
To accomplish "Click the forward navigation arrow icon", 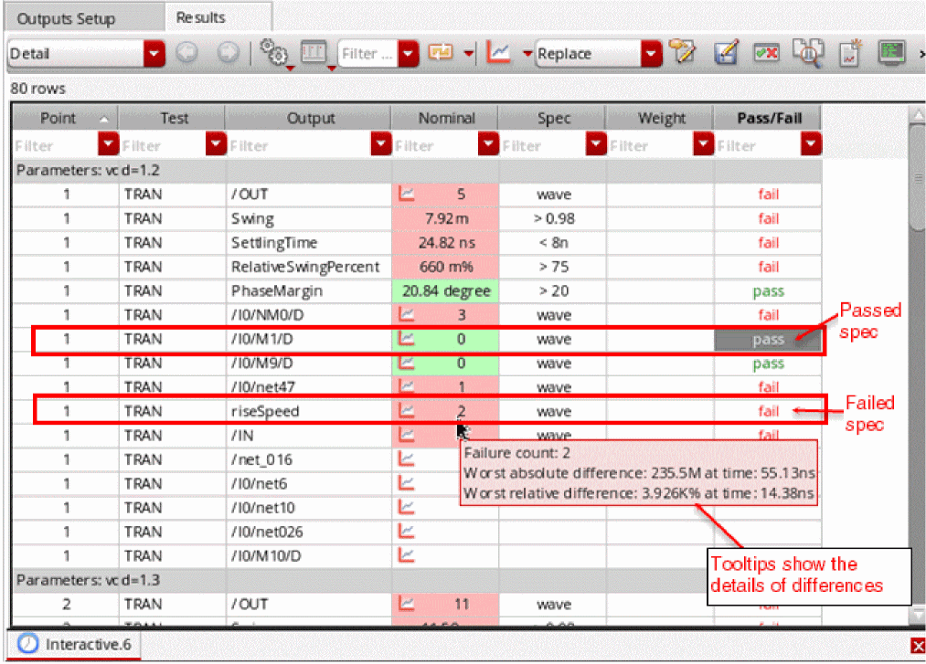I will click(228, 53).
